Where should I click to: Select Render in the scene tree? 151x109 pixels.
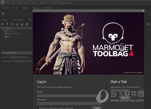[x=11, y=31]
